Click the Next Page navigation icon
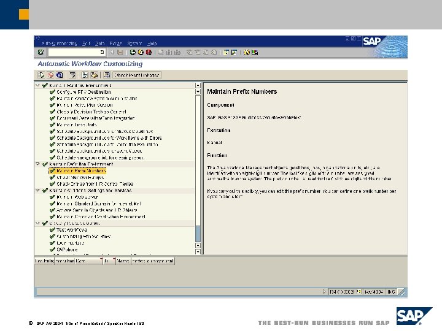The image size is (442, 331). (206, 52)
